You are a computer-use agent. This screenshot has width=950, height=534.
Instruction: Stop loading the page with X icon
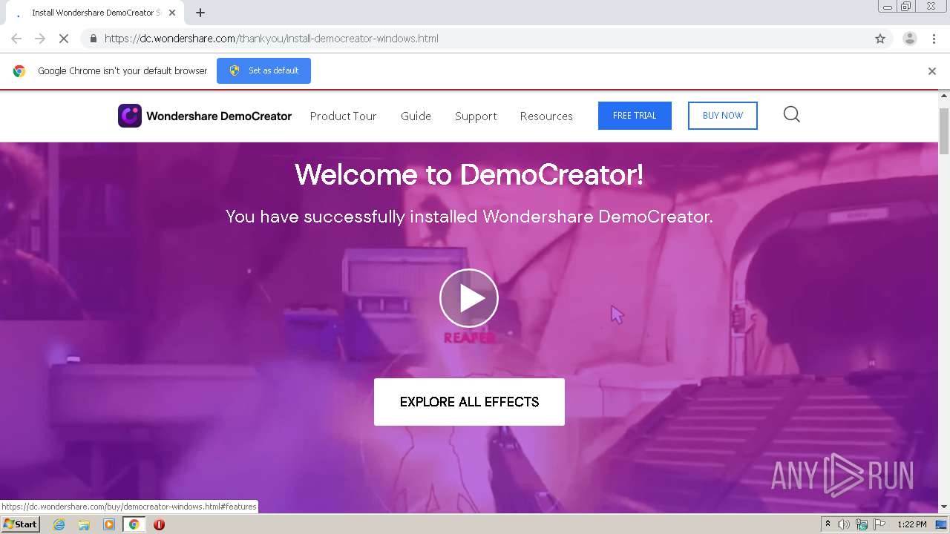pos(64,39)
